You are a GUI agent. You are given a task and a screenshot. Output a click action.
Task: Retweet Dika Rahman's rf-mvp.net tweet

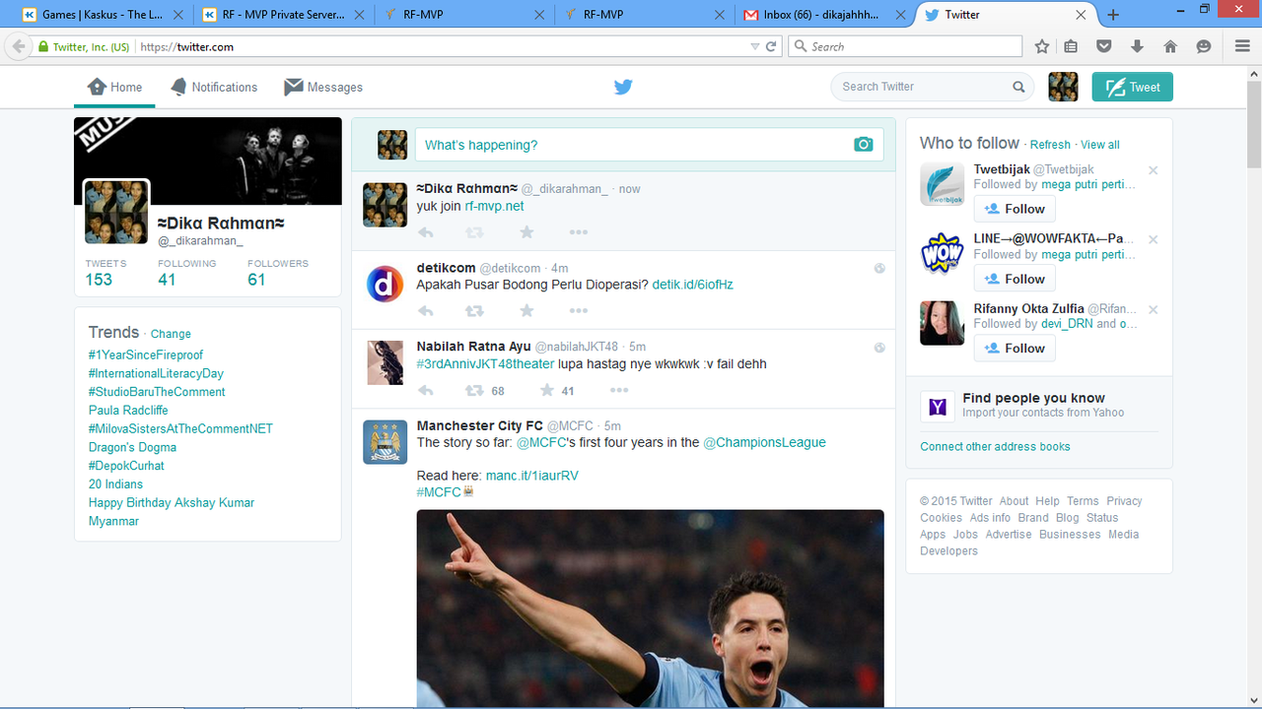(474, 232)
